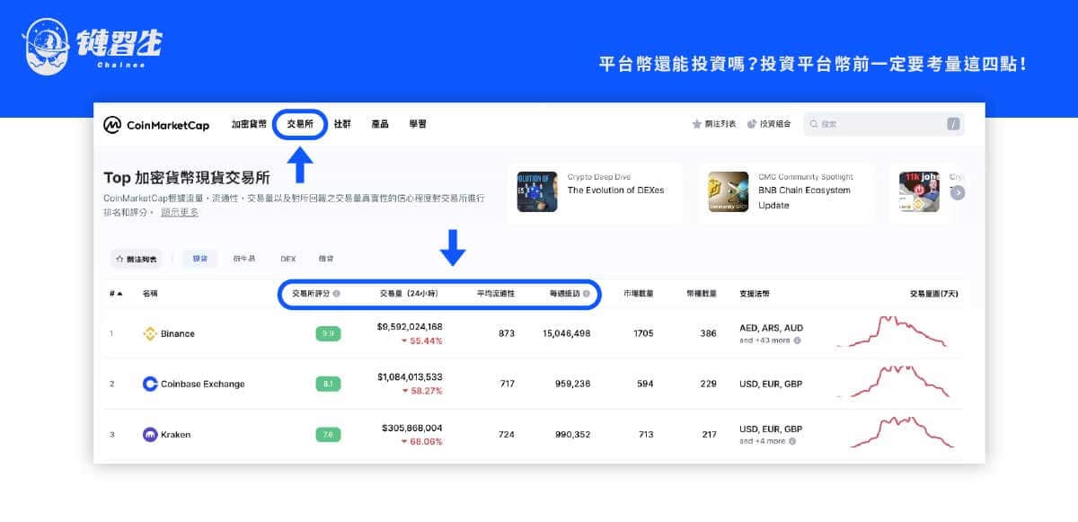Open the 社群 menu

(342, 124)
